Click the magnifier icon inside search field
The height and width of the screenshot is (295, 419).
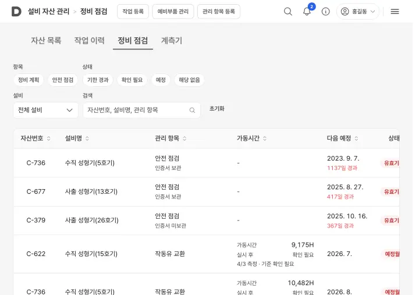(x=192, y=110)
